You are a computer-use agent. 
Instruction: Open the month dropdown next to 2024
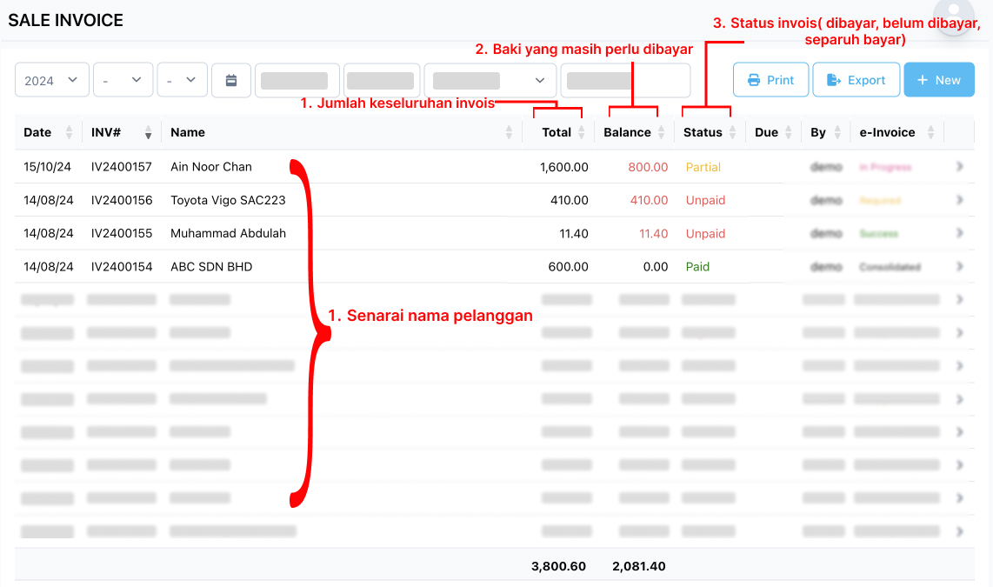(x=123, y=80)
